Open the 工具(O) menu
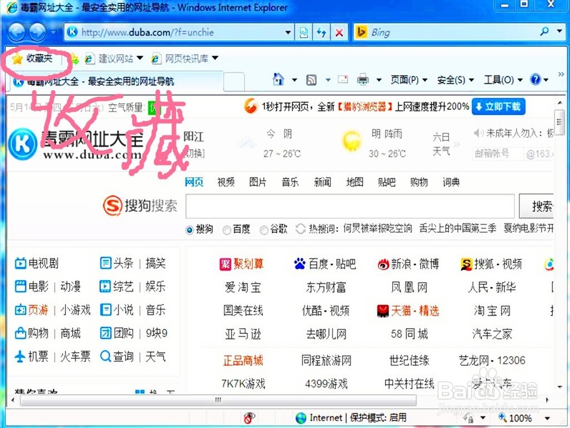 coord(503,80)
